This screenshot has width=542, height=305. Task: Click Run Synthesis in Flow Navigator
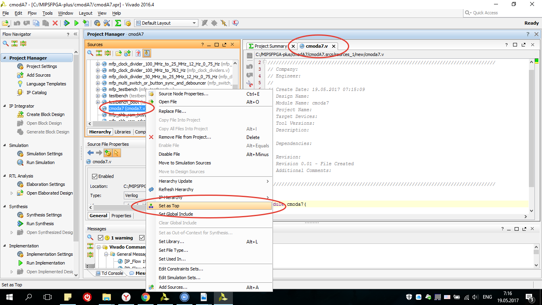[x=40, y=224]
